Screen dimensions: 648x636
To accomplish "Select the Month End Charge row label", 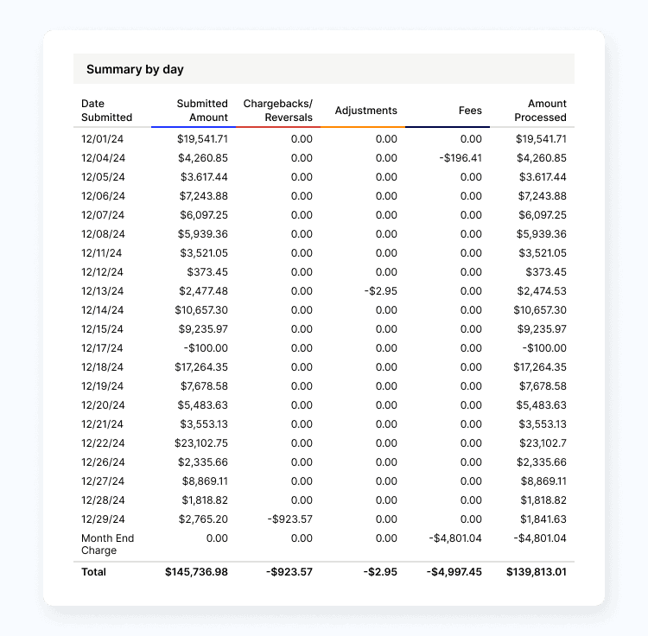I will (x=107, y=544).
